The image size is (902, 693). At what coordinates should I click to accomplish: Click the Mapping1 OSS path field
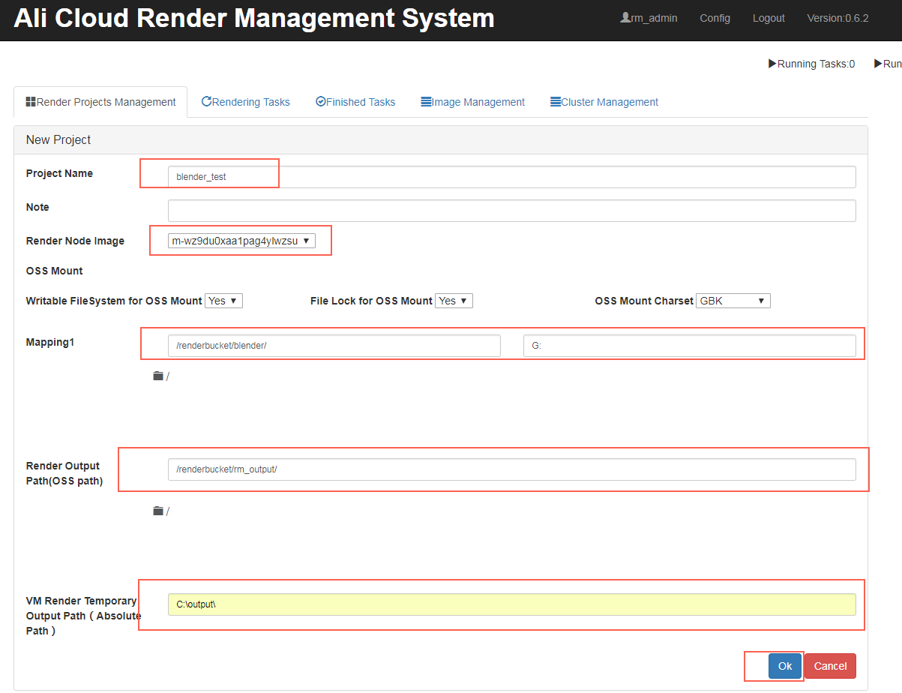tap(334, 346)
